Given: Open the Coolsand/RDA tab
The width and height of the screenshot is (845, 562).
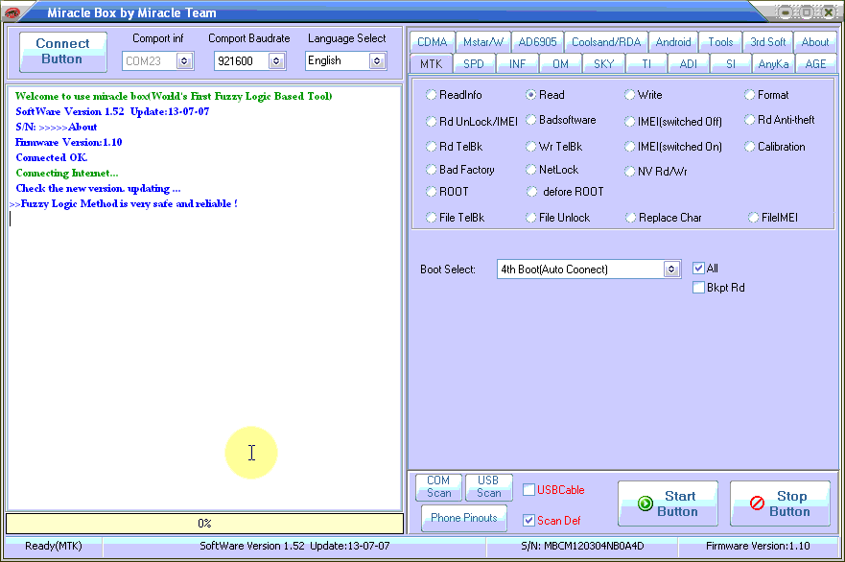Looking at the screenshot, I should coord(606,42).
